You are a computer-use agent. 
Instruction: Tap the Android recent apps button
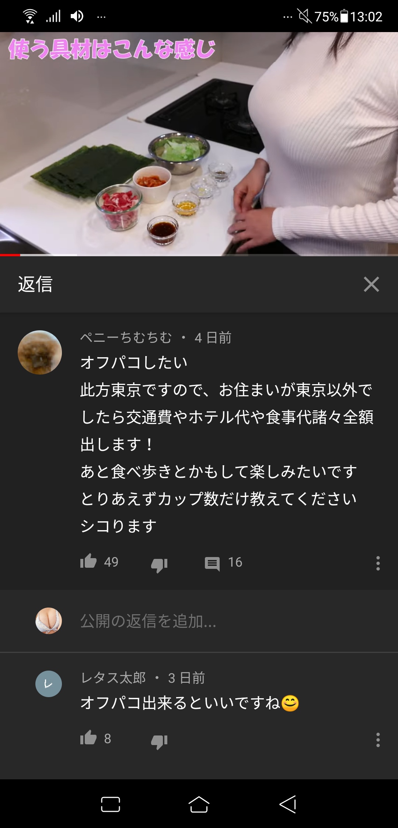[111, 804]
